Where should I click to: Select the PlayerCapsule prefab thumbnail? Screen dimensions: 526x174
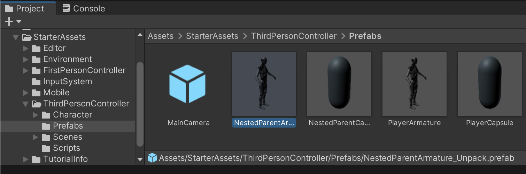[x=489, y=84]
